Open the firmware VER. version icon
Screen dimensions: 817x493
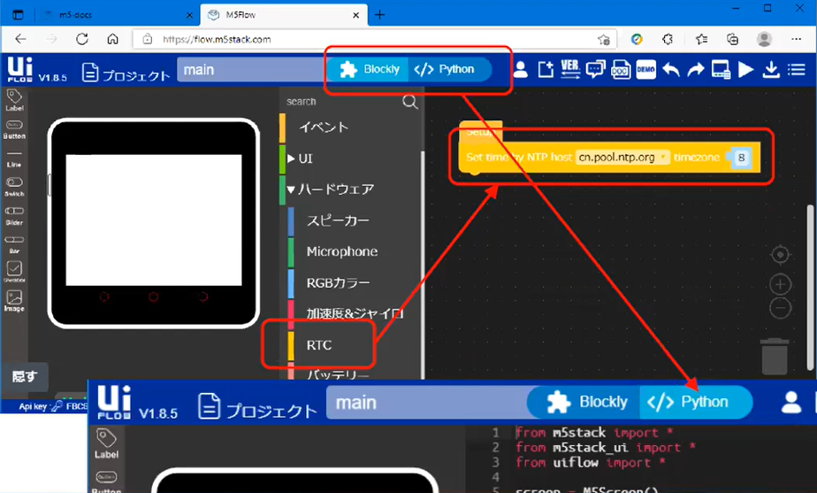(570, 70)
